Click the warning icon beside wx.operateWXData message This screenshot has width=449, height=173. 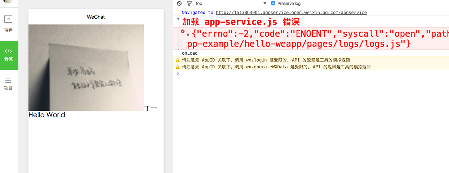[177, 67]
